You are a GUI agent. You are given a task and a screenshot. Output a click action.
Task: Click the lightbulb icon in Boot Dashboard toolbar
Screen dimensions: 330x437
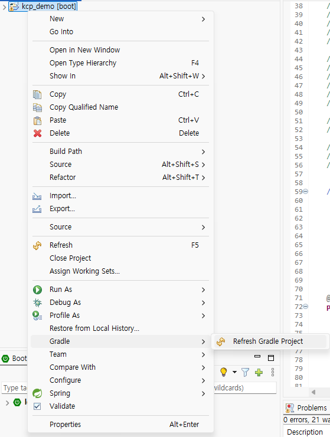click(223, 372)
